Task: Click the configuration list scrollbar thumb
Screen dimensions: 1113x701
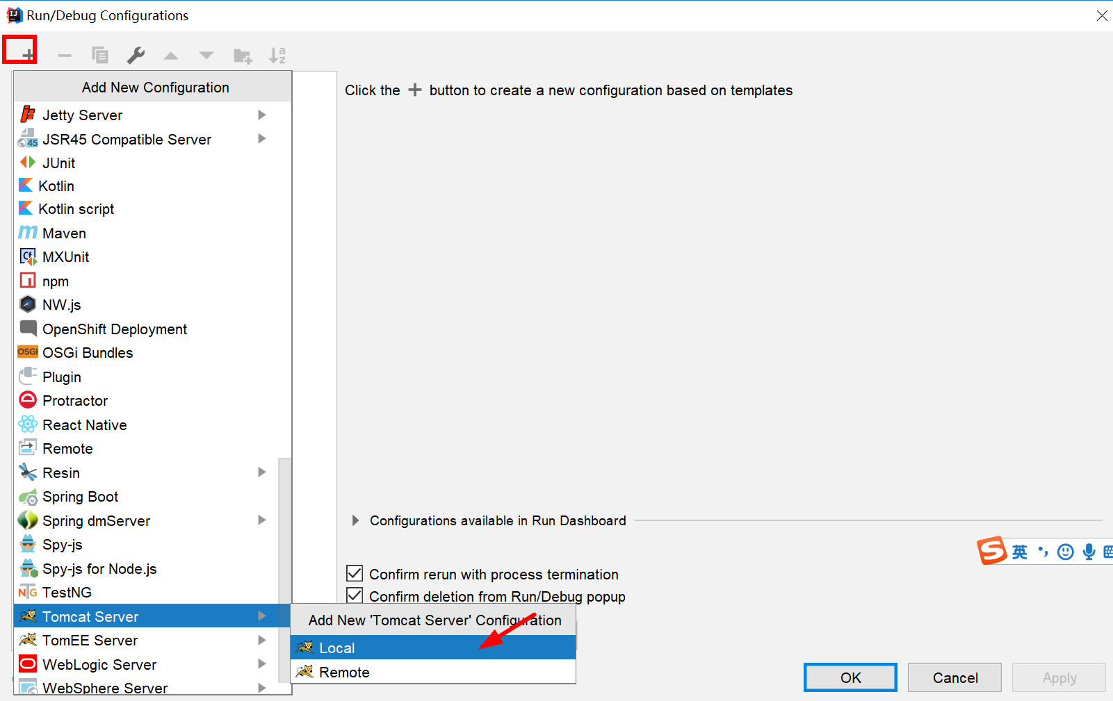Action: point(284,570)
